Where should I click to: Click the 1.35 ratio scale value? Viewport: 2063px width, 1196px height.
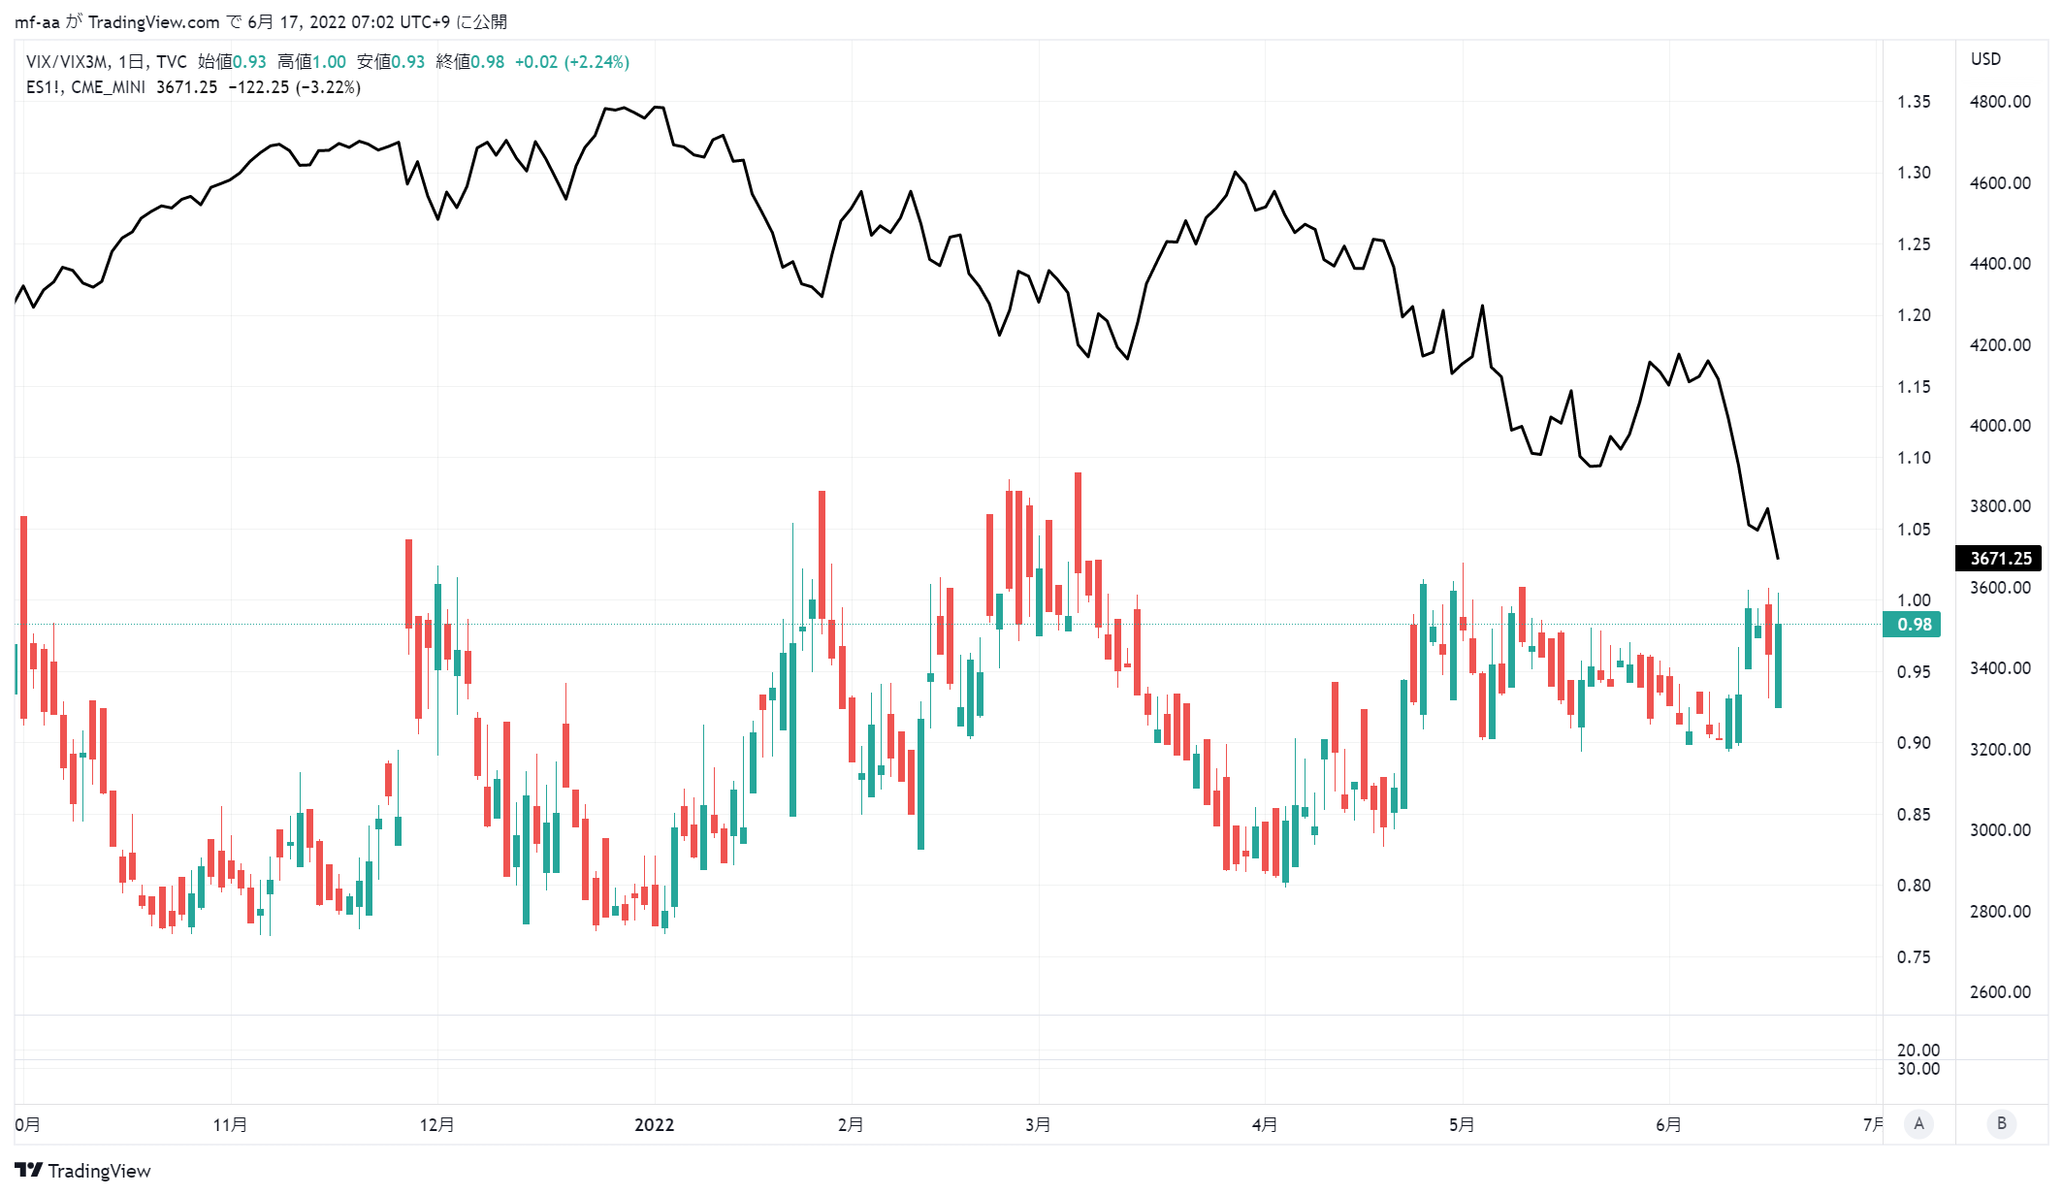click(x=1914, y=102)
